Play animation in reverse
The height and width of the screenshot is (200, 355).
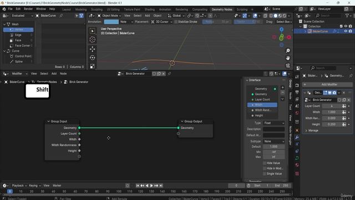147,186
